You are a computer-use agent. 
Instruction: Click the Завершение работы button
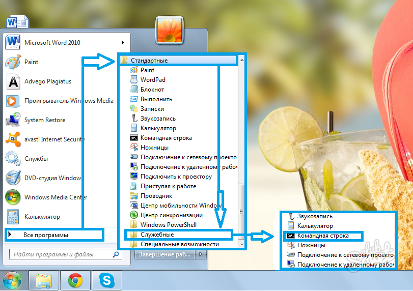pyautogui.click(x=167, y=254)
